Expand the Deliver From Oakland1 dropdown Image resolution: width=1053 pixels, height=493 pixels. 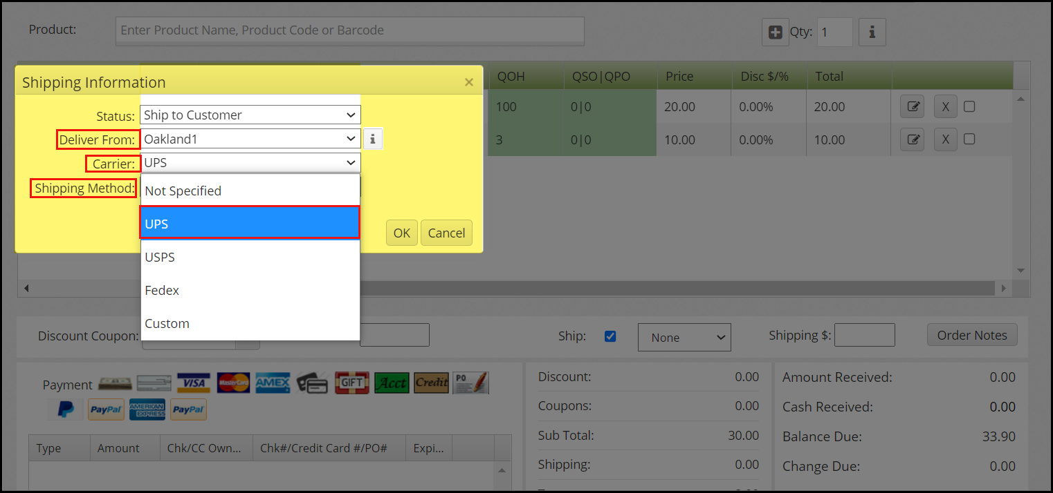250,139
